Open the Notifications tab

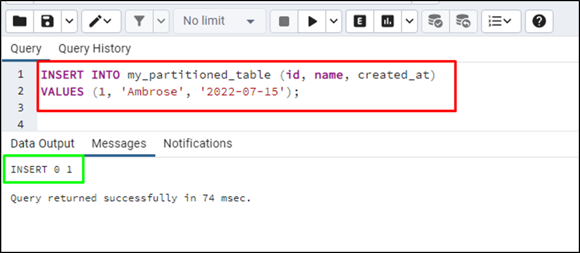point(198,143)
